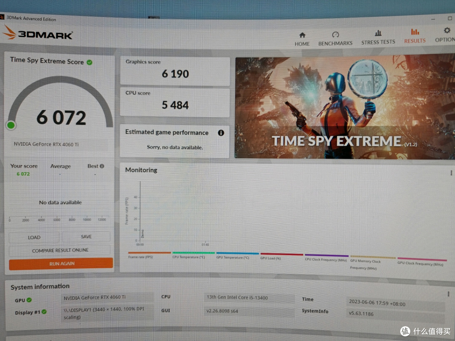Toggle Frame rate (FPS) legend color
Screen dimensions: 455x341
[150, 253]
